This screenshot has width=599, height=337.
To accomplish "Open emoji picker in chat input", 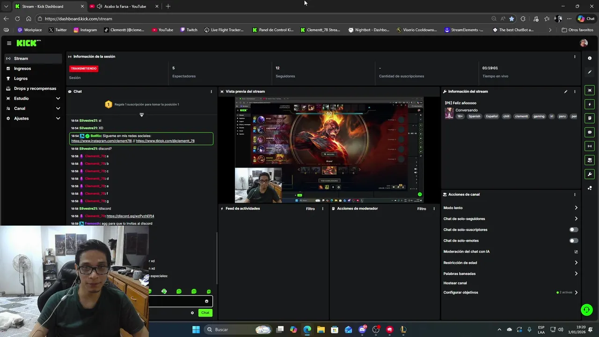I will pos(206,301).
